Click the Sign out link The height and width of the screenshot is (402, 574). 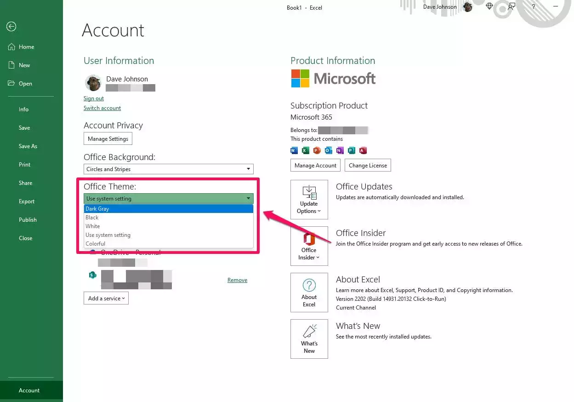pyautogui.click(x=94, y=98)
